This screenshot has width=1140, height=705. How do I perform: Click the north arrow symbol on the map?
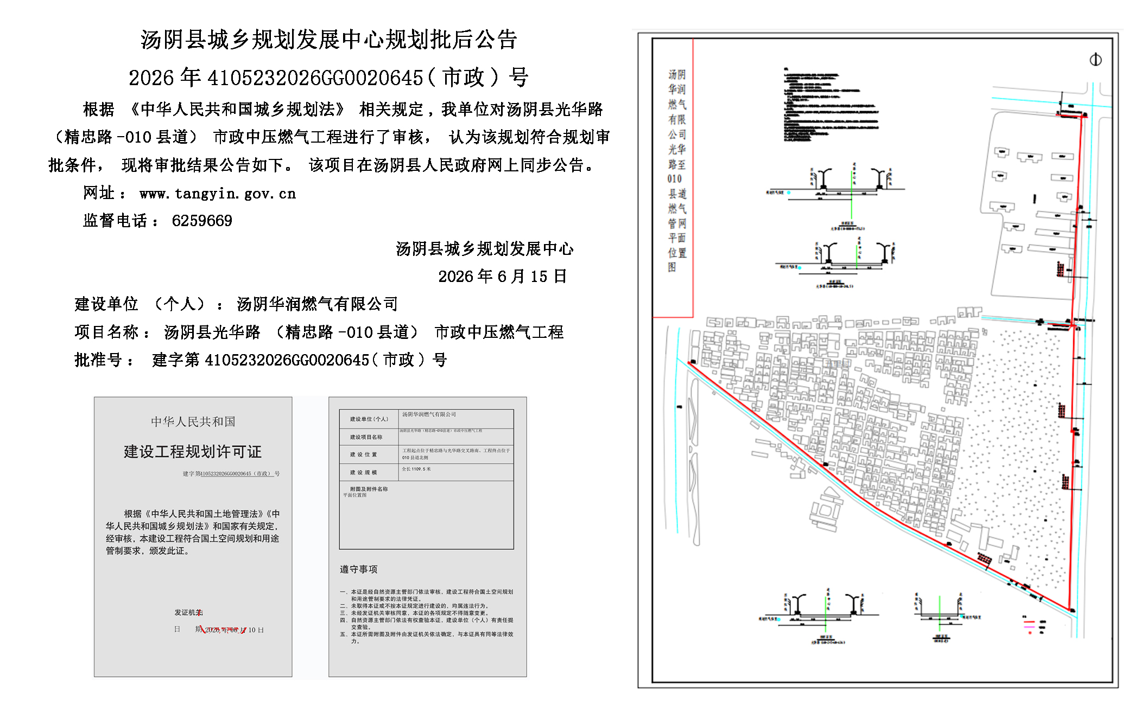pyautogui.click(x=1095, y=60)
